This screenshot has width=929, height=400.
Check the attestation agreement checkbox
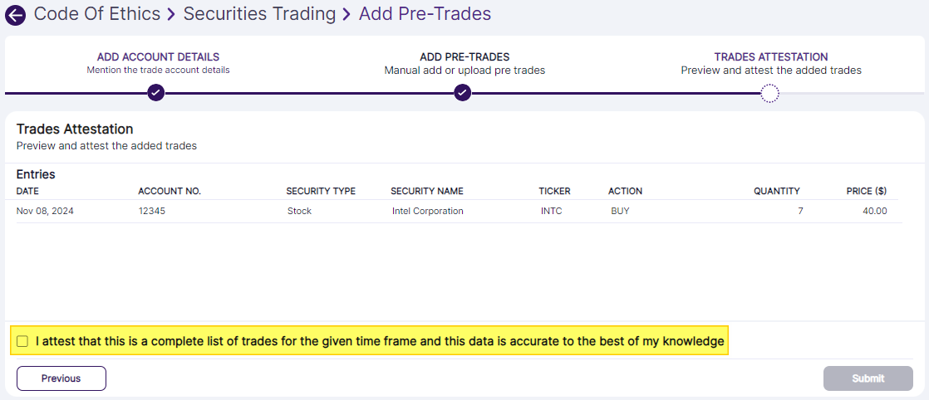coord(22,341)
